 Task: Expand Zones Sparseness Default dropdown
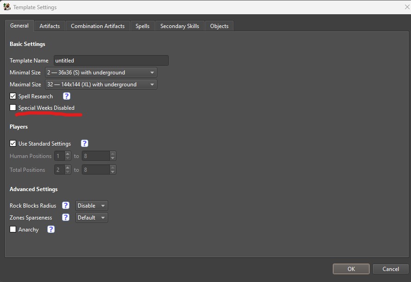point(91,218)
